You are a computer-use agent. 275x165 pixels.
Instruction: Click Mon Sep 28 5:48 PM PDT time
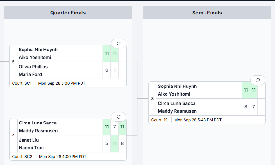click(x=198, y=120)
